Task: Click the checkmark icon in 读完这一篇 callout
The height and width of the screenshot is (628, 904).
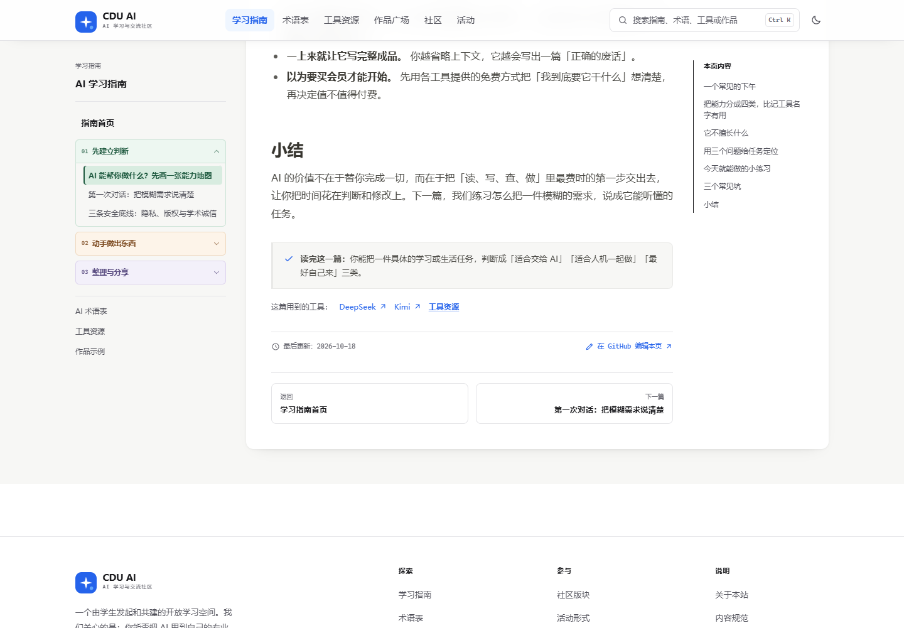Action: click(x=289, y=259)
